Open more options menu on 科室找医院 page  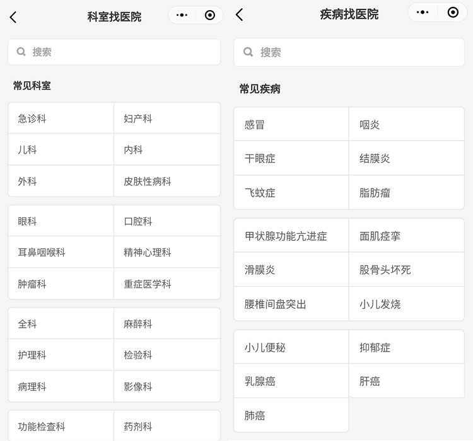(x=182, y=15)
